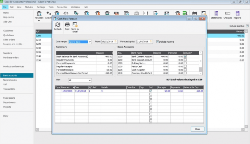Expand the Date range dropdown
This screenshot has width=250, height=144.
click(x=90, y=42)
